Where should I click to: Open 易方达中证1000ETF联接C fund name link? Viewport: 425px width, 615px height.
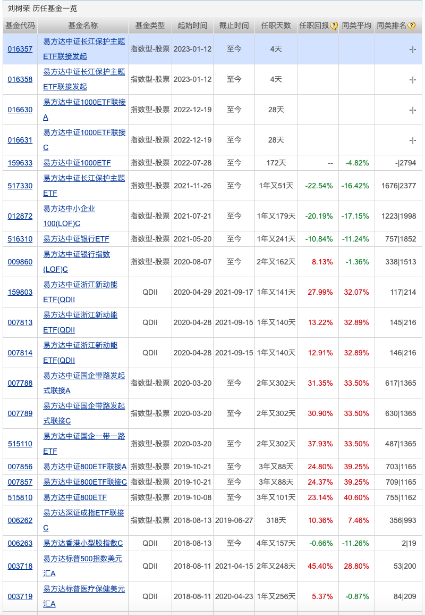84,140
